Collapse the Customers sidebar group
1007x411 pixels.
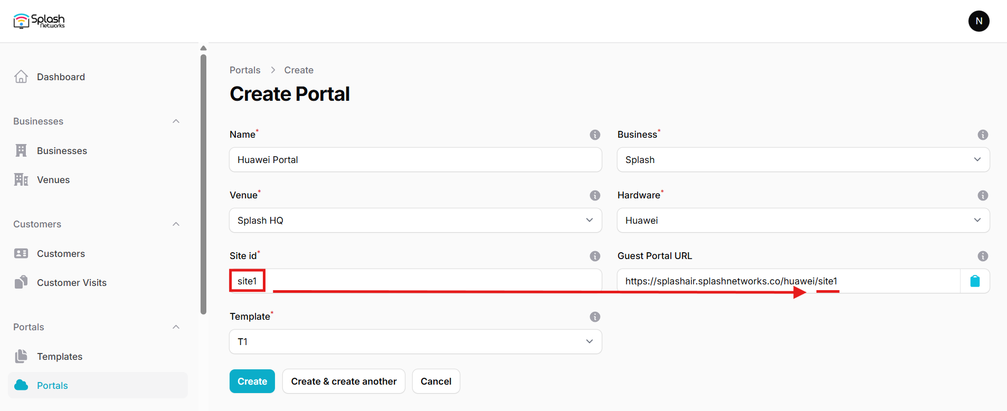(176, 224)
